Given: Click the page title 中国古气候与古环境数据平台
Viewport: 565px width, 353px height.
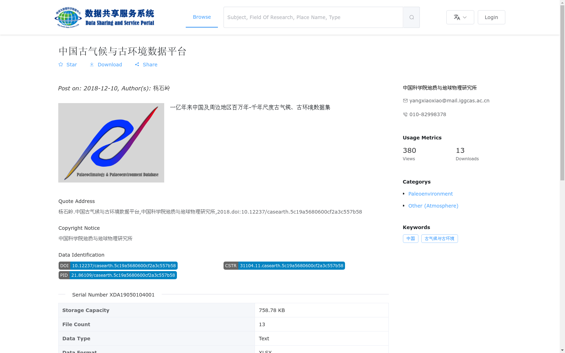Looking at the screenshot, I should point(122,51).
